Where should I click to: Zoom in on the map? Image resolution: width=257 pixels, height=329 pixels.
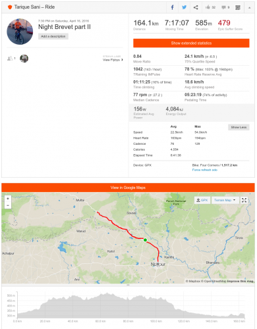(x=8, y=199)
